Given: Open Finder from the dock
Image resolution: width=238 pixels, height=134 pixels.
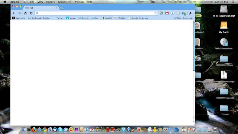Looking at the screenshot, I should pyautogui.click(x=23, y=130).
